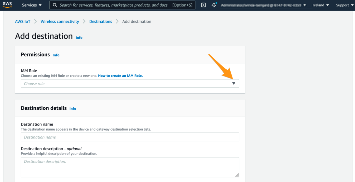Open Info link beside Destination details
Image resolution: width=355 pixels, height=182 pixels.
click(73, 109)
